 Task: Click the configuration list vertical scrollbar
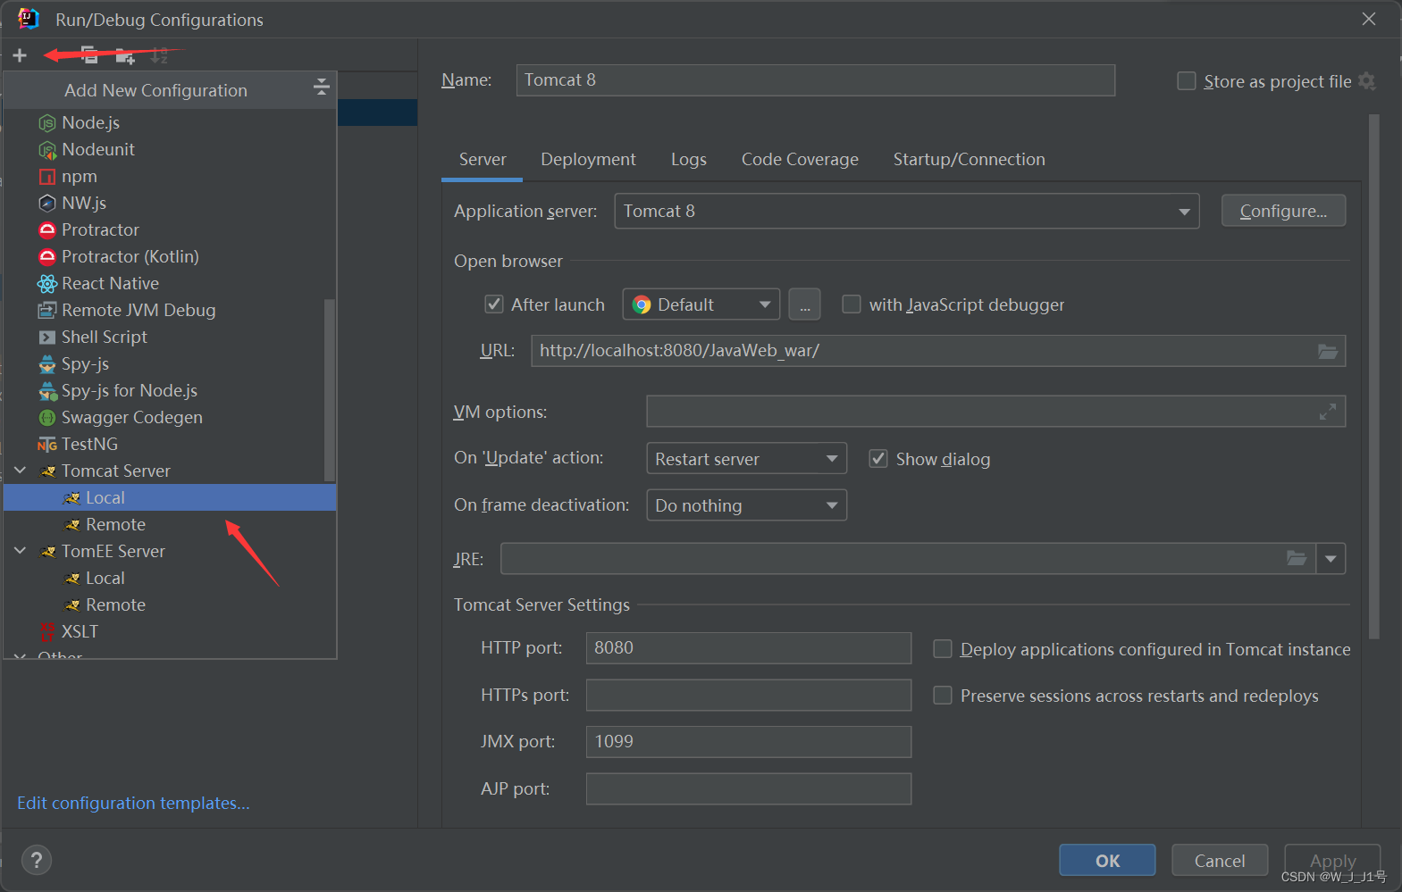click(329, 389)
